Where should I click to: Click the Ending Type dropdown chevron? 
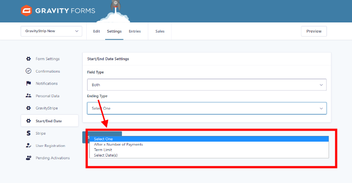(321, 109)
